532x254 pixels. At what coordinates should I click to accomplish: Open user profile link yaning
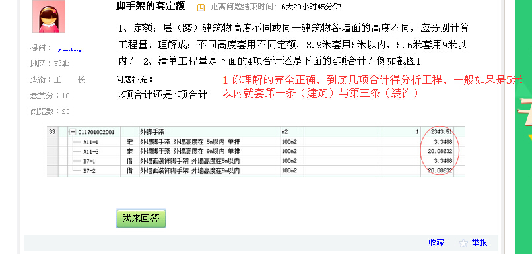point(69,49)
